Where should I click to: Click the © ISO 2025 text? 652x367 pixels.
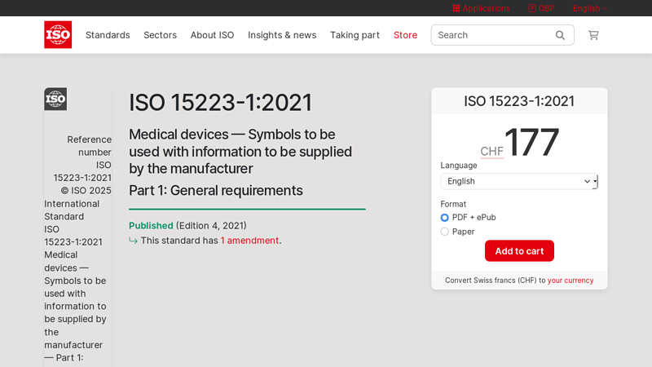tap(86, 191)
